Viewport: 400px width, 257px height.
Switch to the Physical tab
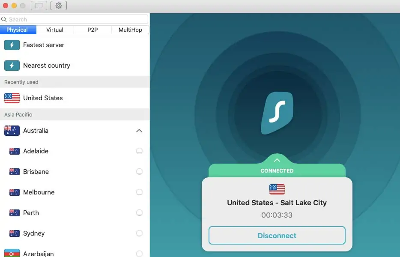point(18,30)
